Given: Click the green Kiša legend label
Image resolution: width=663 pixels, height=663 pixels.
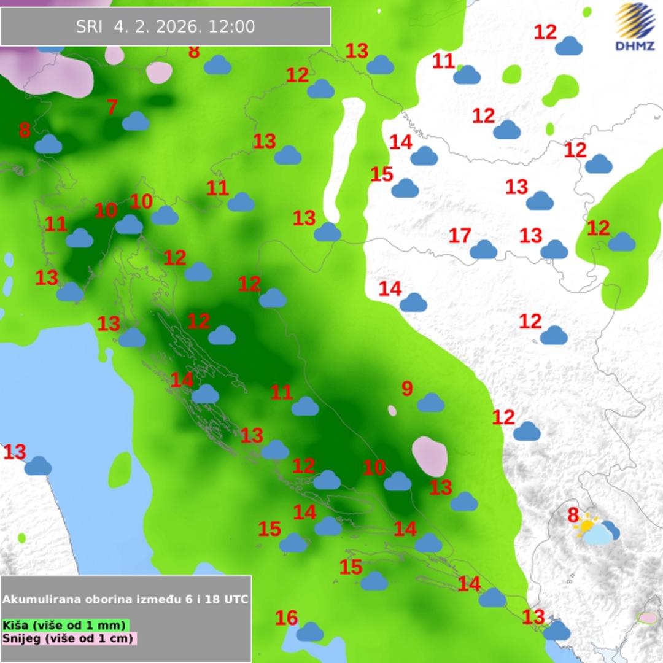Looking at the screenshot, I should pos(66,625).
